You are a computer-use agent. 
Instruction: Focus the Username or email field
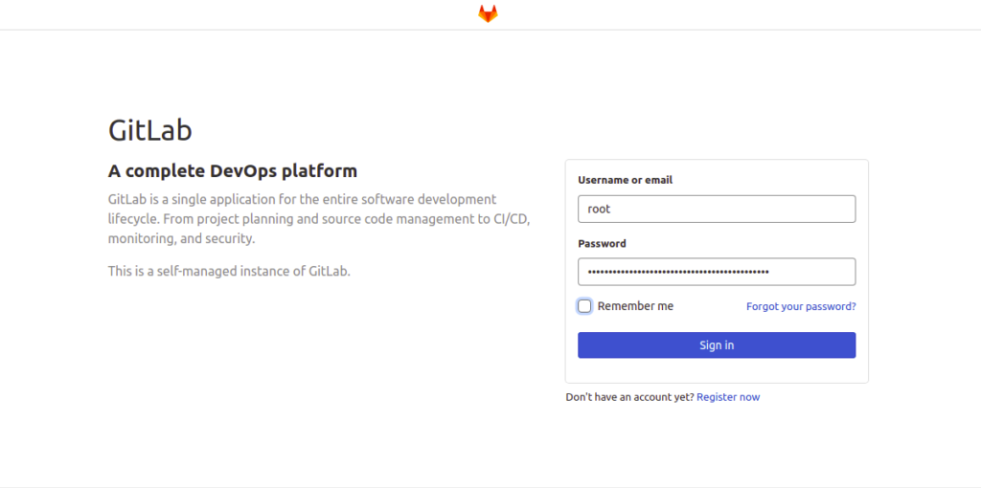point(717,209)
